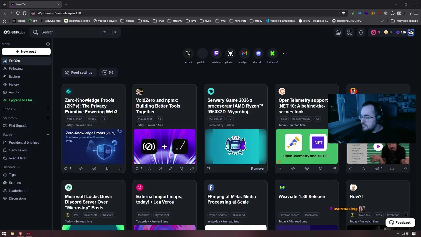421x237 pixels.
Task: Open the Gmail shortcut
Action: click(x=244, y=53)
